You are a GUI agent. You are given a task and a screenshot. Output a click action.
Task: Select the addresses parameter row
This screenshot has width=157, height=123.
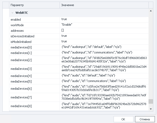pos(79,31)
